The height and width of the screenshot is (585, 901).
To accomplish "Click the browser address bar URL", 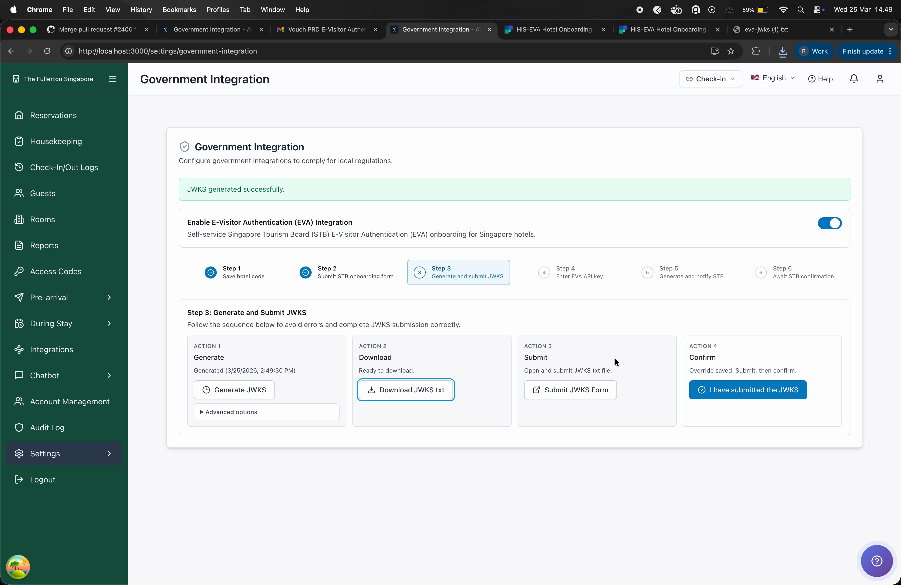I will (x=168, y=51).
